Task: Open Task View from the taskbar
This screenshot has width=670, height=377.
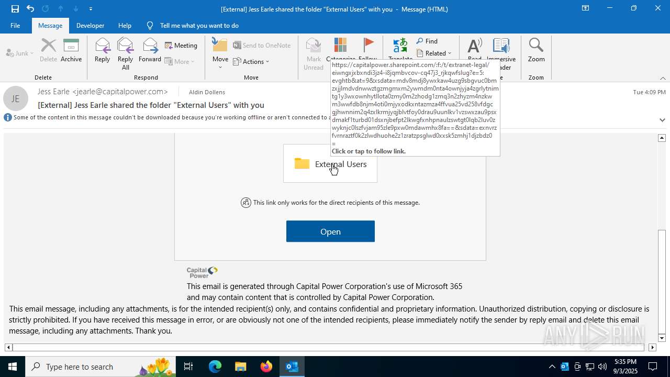Action: pos(188,367)
